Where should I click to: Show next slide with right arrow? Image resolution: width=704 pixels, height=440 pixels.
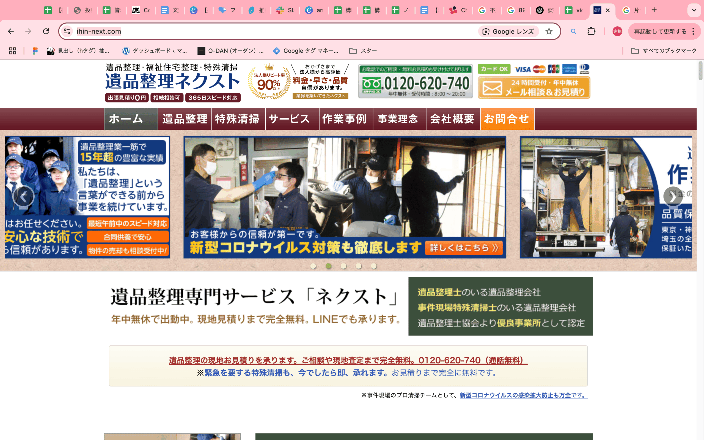pos(673,197)
